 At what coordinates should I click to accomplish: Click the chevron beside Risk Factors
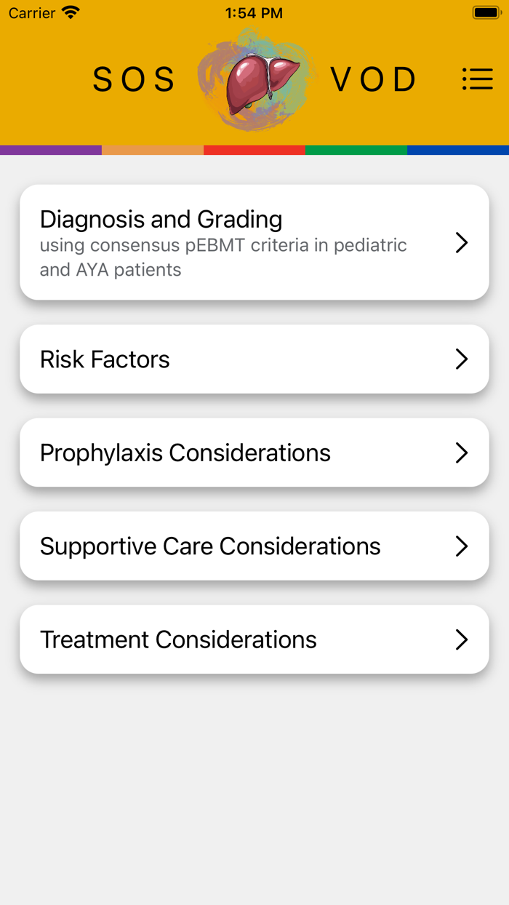coord(461,359)
